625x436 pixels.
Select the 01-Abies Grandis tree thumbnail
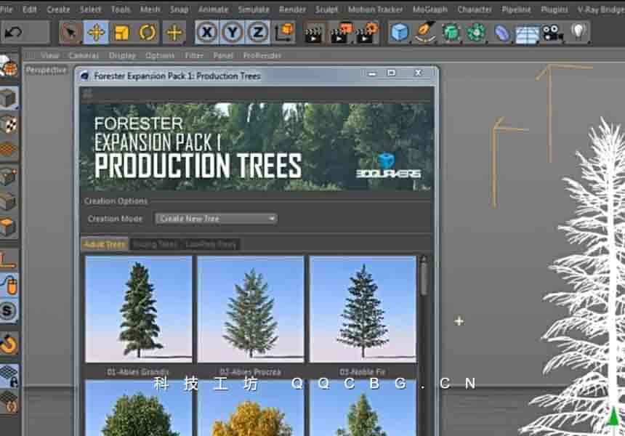pyautogui.click(x=139, y=310)
